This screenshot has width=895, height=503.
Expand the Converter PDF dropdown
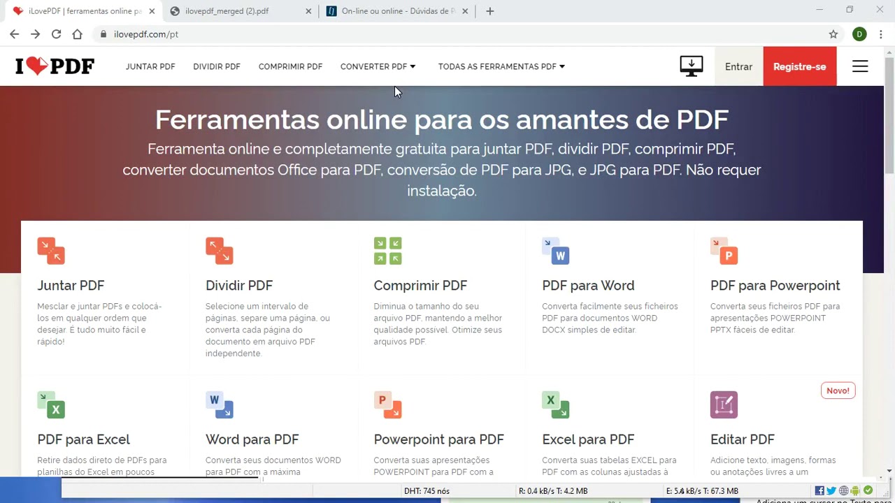[378, 66]
